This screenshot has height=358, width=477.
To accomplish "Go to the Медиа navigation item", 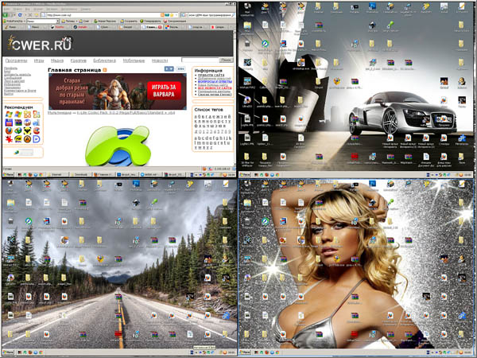I will point(58,60).
